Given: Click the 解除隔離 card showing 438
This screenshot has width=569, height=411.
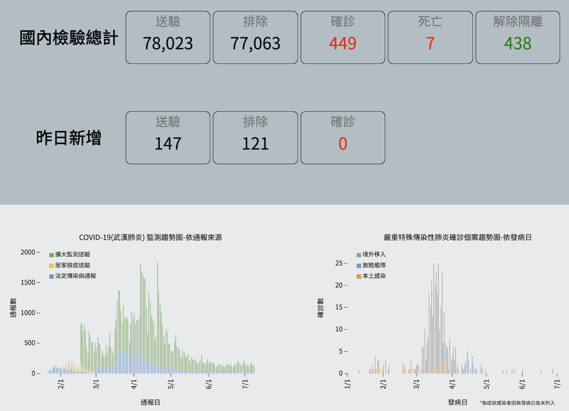Looking at the screenshot, I should point(518,37).
